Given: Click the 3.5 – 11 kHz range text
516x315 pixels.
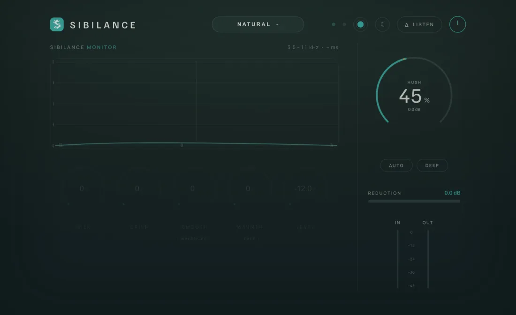Looking at the screenshot, I should point(303,47).
